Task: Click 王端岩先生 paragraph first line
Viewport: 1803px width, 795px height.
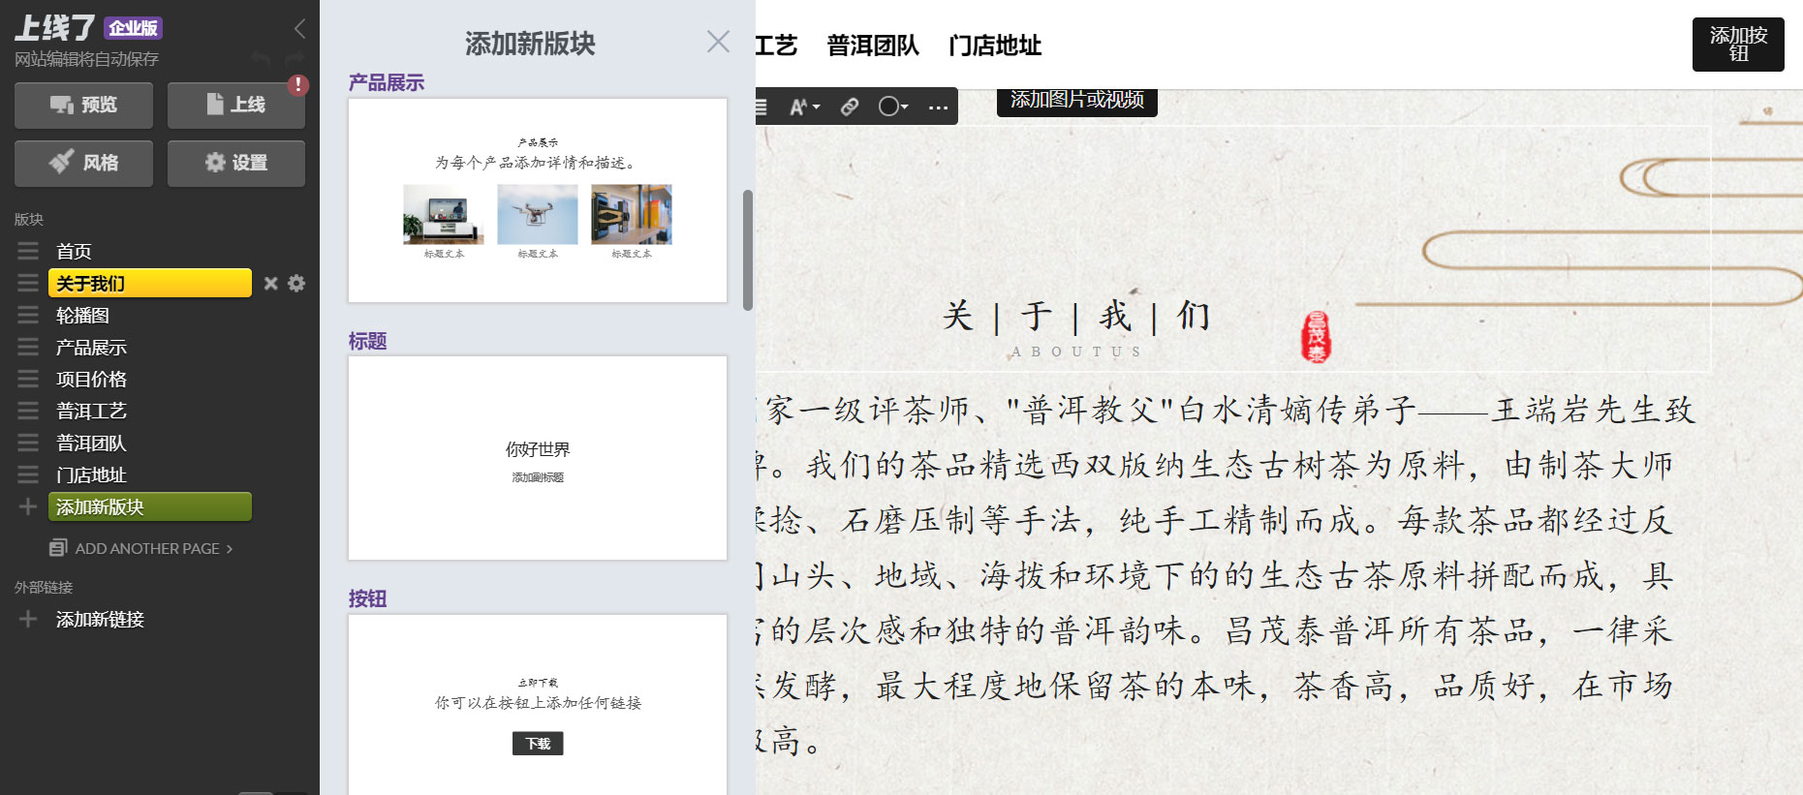Action: click(x=1227, y=410)
